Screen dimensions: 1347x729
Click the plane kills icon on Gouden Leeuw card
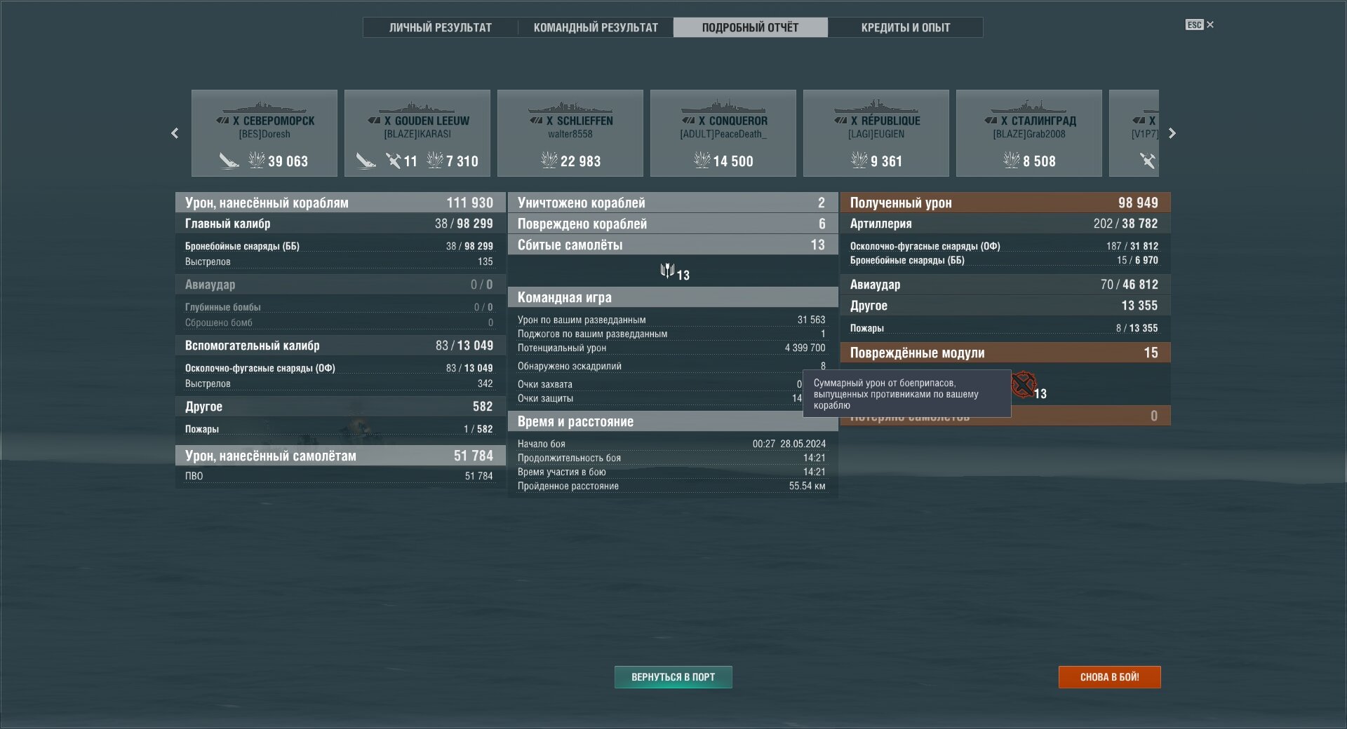(x=394, y=161)
